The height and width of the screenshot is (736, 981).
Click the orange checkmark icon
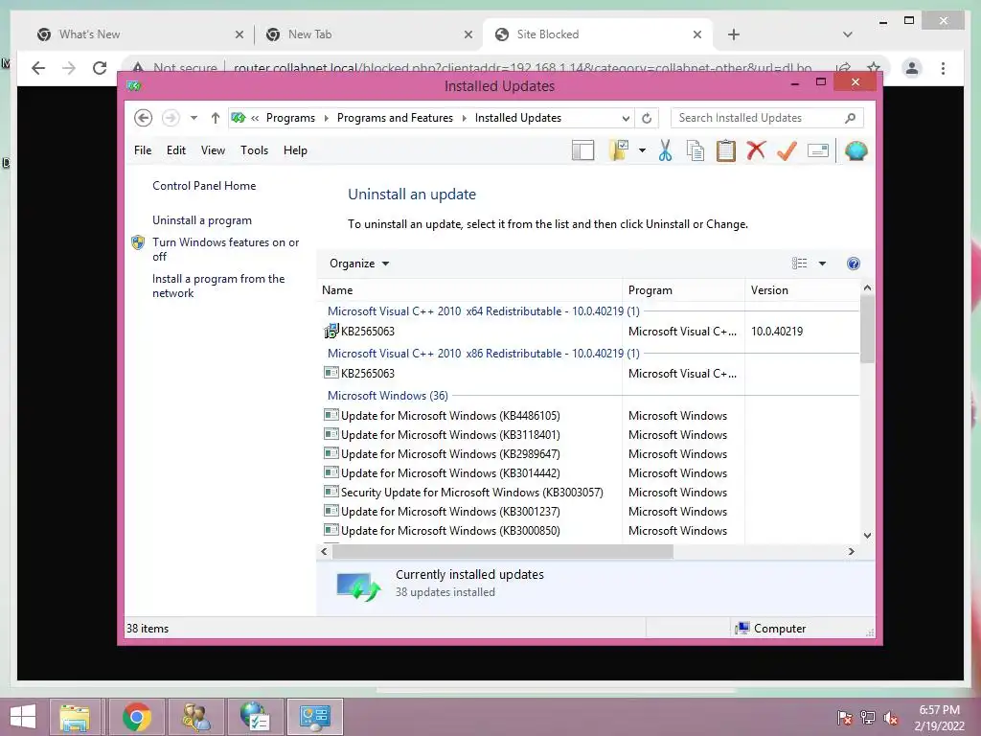787,150
